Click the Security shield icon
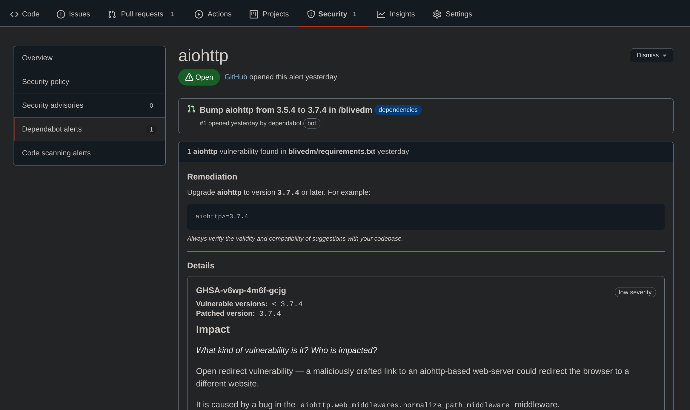 (311, 14)
